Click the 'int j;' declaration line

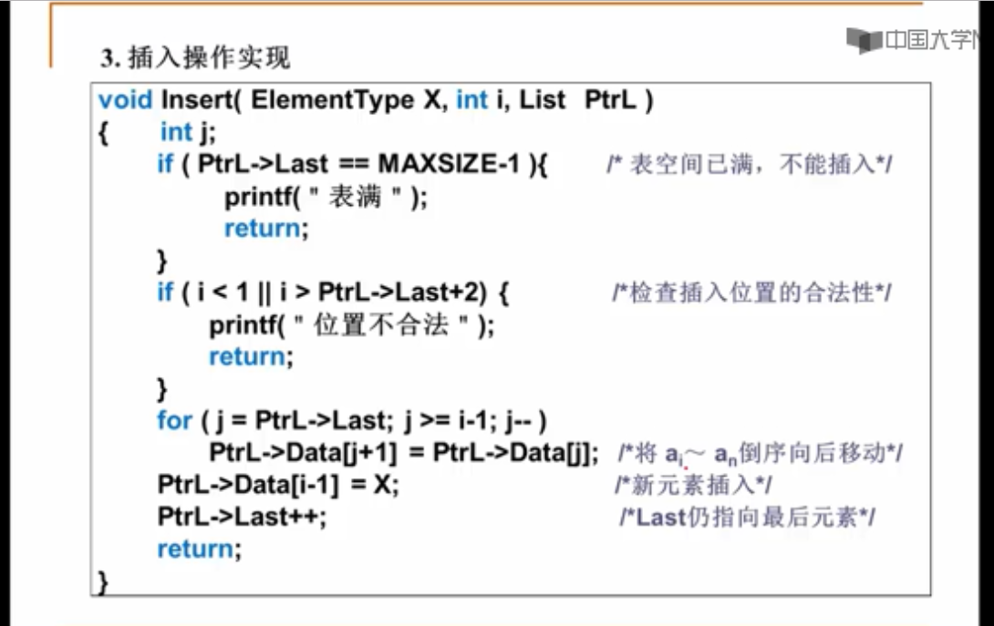[188, 132]
